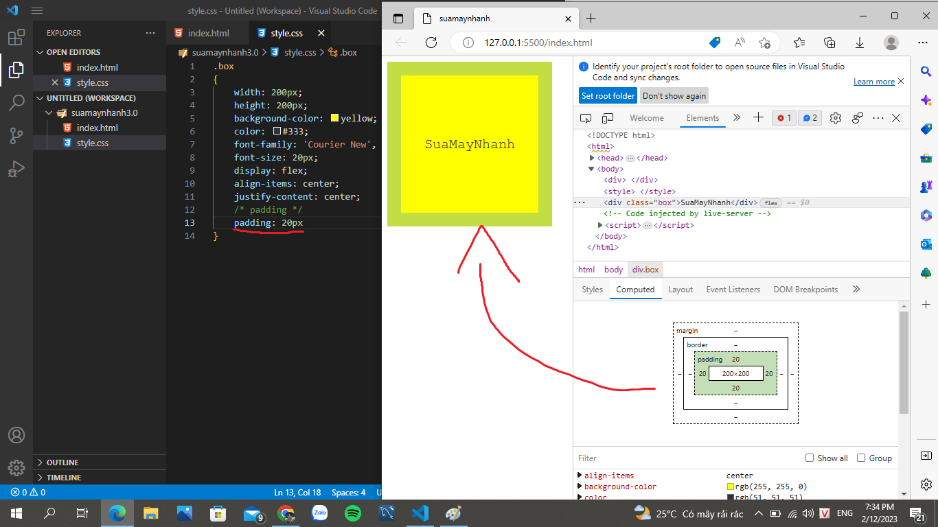Image resolution: width=938 pixels, height=527 pixels.
Task: Open Explorer more actions ellipsis
Action: pos(150,33)
